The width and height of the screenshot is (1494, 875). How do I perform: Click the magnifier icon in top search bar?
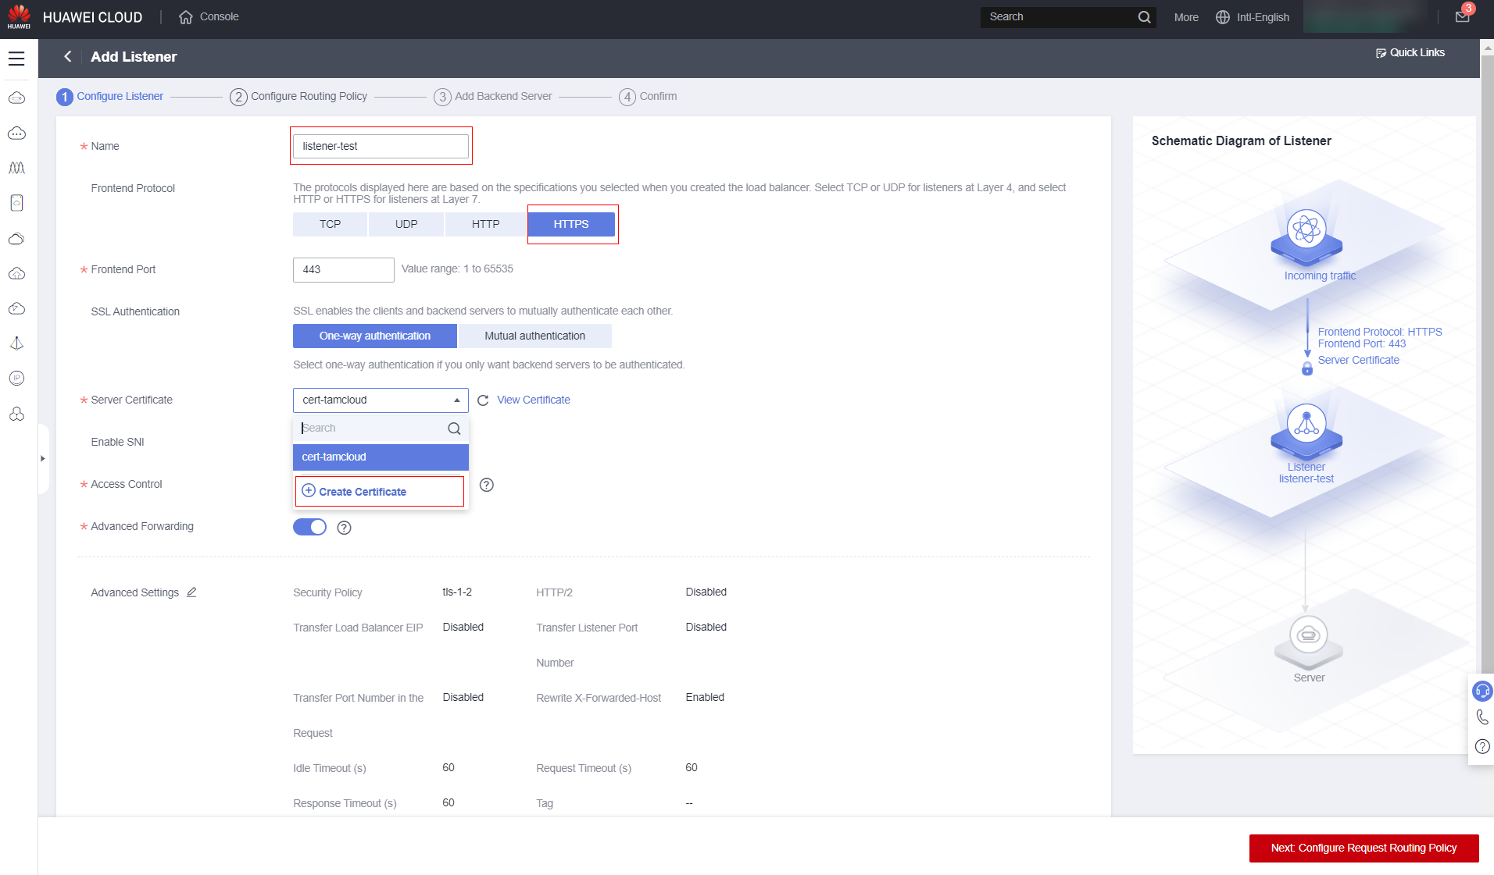pyautogui.click(x=1144, y=17)
